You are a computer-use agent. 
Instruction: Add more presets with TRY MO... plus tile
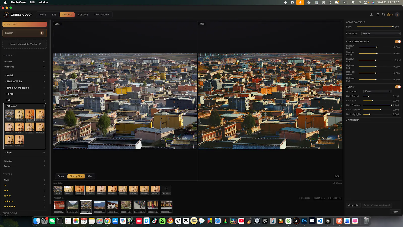(166, 190)
